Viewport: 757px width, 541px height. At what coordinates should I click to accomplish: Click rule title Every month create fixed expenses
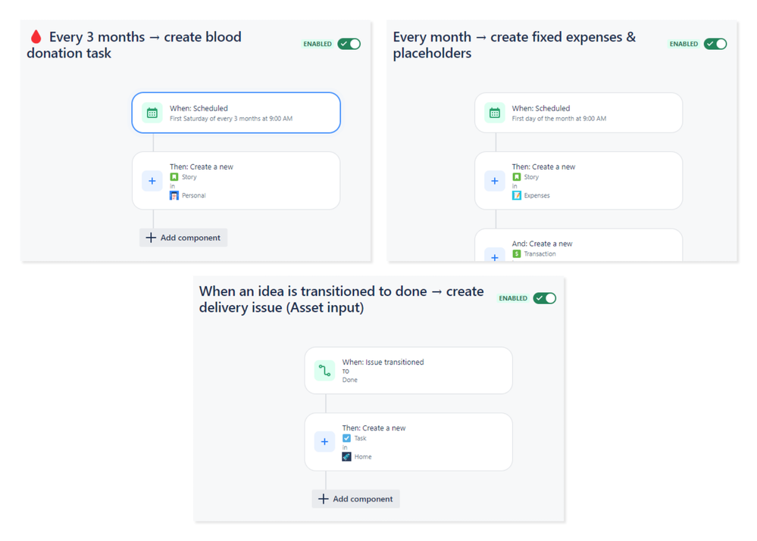click(x=515, y=45)
